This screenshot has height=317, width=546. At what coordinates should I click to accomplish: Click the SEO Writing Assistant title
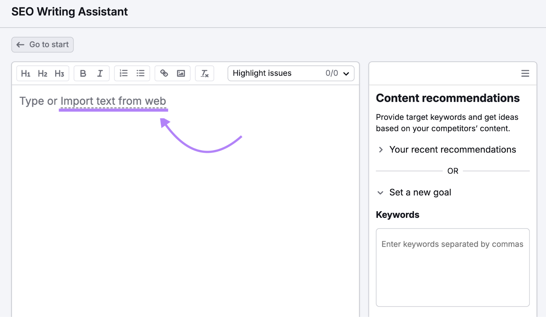70,12
